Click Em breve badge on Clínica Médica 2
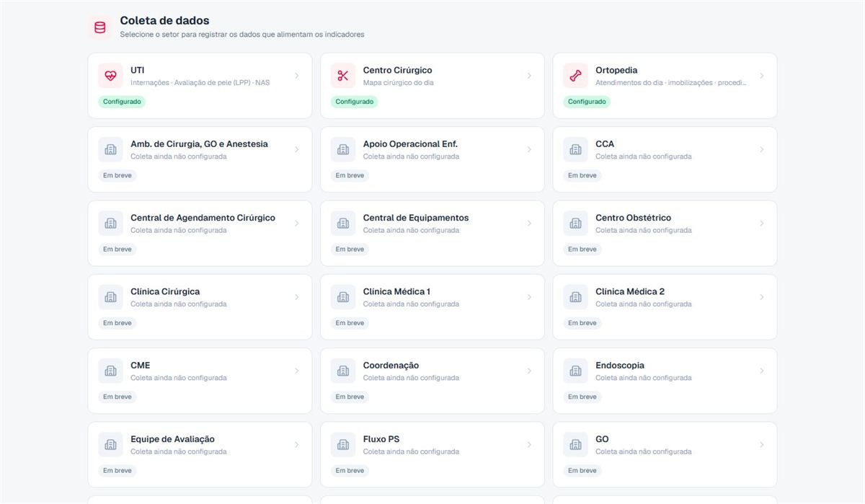 click(582, 323)
